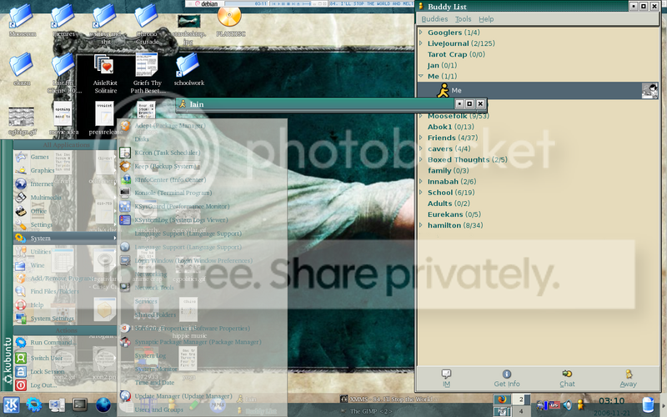The image size is (667, 417).
Task: Click the computer desktop icon in panel
Action: pos(57,404)
